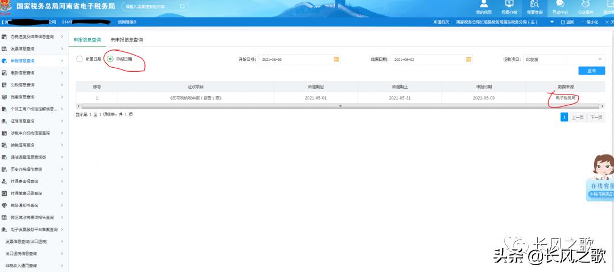
Task: Click 证明信息查询 sidebar icon
Action: tap(4, 121)
